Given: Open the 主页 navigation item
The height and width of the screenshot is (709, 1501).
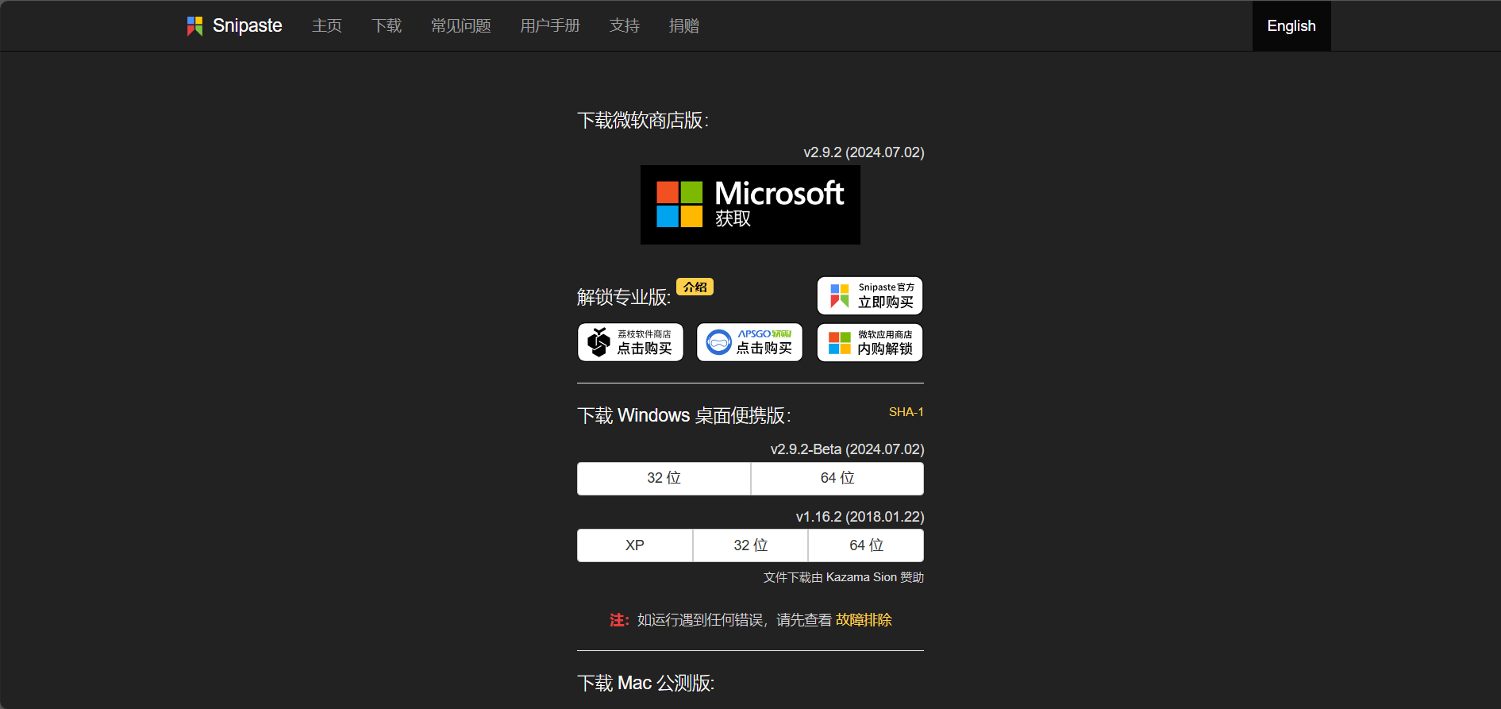Looking at the screenshot, I should point(327,26).
